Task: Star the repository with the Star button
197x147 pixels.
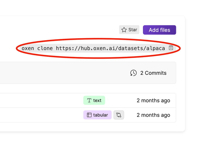Action: coord(129,30)
